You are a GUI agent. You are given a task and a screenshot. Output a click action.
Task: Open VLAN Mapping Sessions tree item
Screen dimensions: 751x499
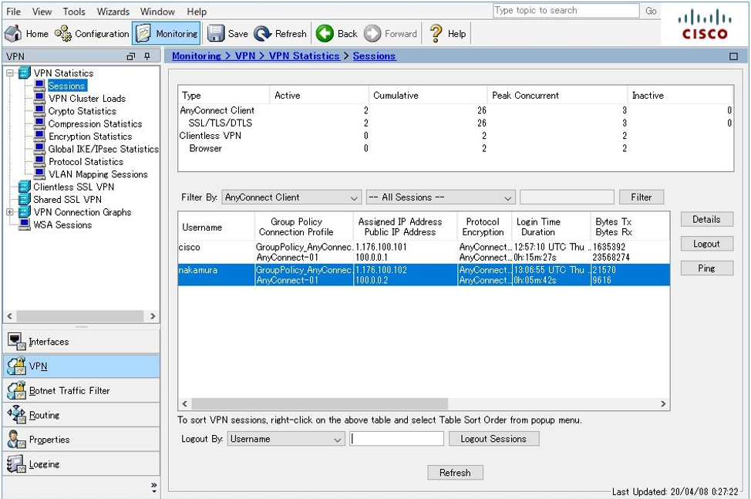[98, 174]
